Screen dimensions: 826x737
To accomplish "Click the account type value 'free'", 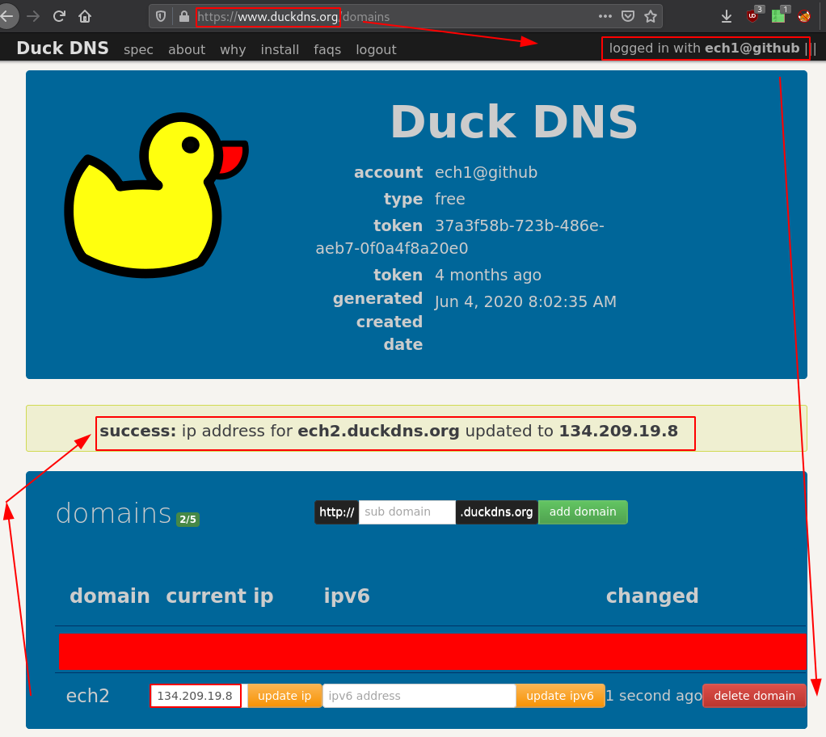I will pos(450,199).
